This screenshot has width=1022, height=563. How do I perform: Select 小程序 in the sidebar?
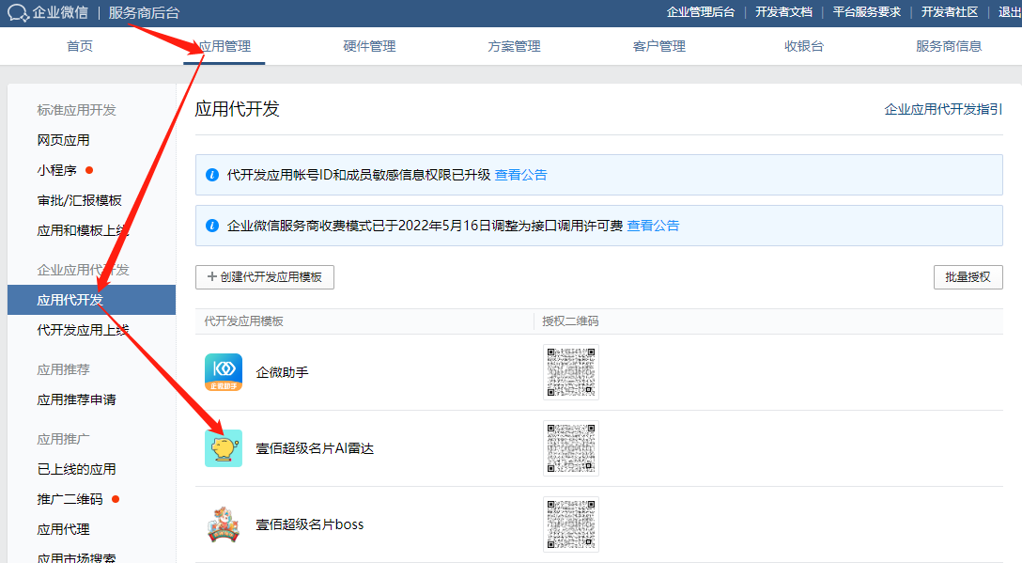tap(57, 170)
